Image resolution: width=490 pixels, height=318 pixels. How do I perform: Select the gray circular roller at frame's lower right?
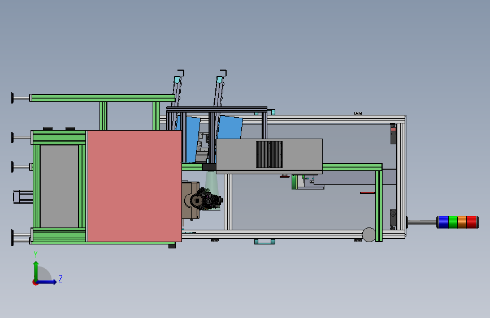pyautogui.click(x=368, y=235)
